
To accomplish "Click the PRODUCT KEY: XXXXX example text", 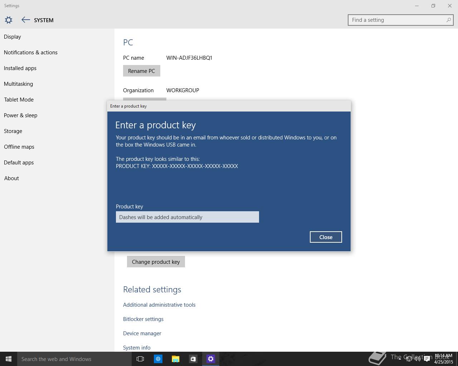I will [x=177, y=166].
